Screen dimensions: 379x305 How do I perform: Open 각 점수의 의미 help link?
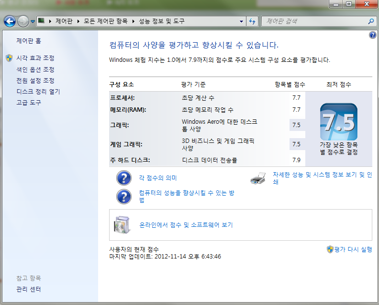(x=158, y=178)
